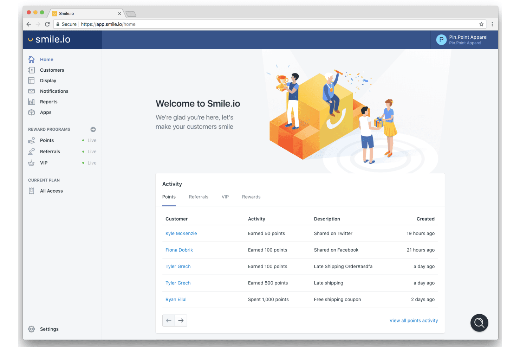
Task: Switch to Referrals activity tab
Action: 199,197
